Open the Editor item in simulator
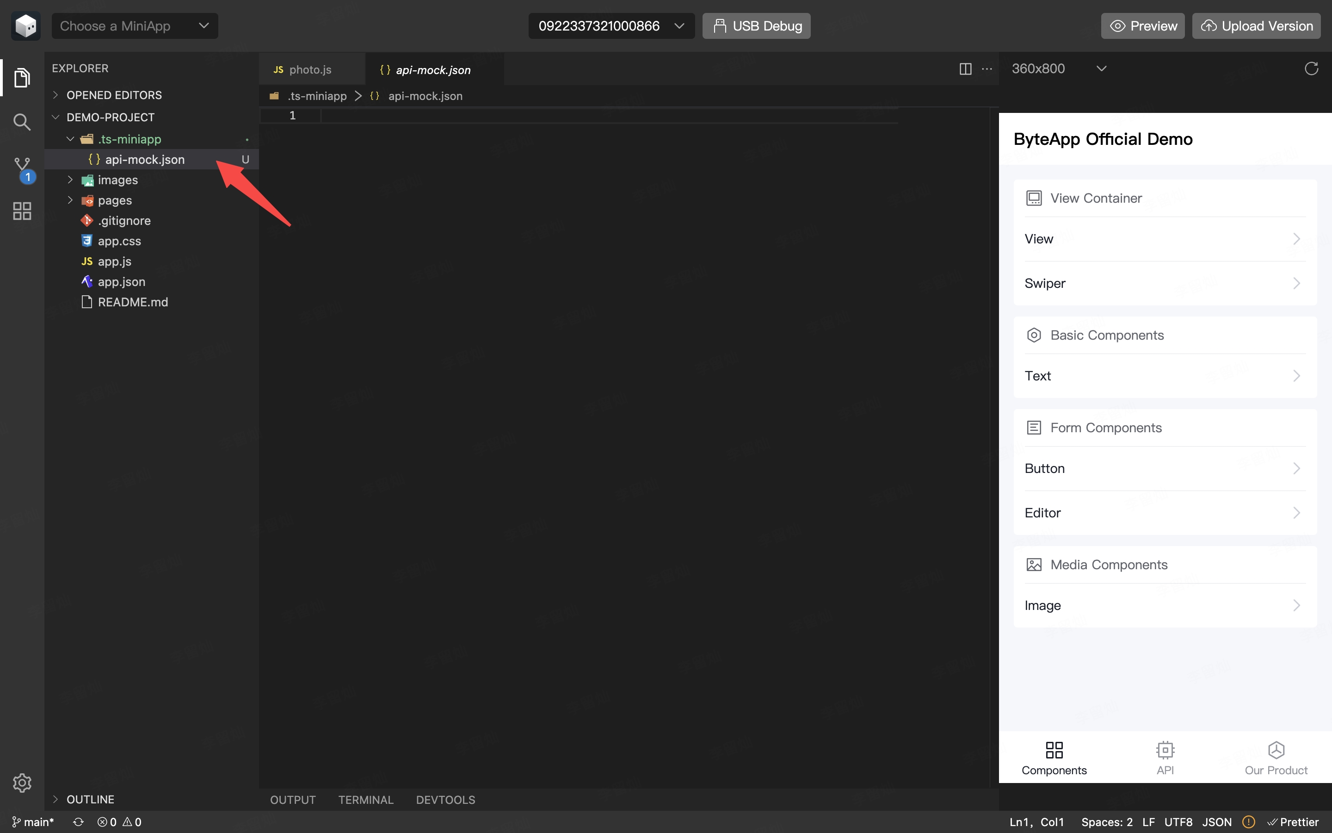Screen dimensions: 1332x833 pos(1165,513)
